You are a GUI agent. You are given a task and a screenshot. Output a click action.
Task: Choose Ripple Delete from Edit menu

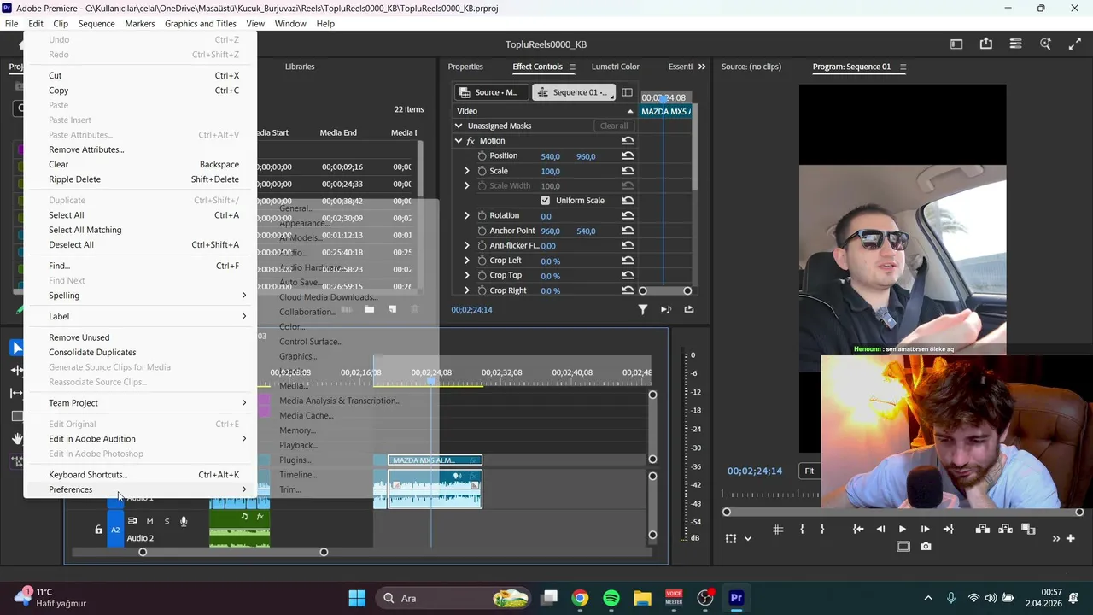[x=140, y=179]
